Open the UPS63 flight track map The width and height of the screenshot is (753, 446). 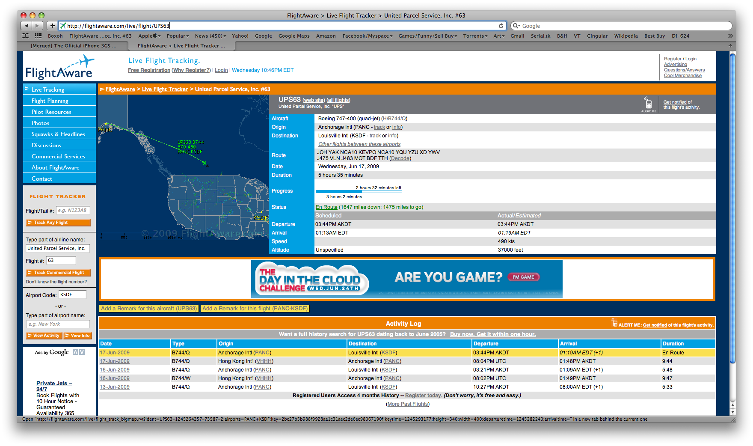click(184, 167)
